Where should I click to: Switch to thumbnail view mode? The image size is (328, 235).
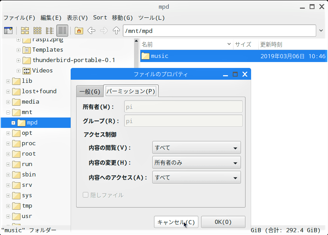[x=37, y=31]
